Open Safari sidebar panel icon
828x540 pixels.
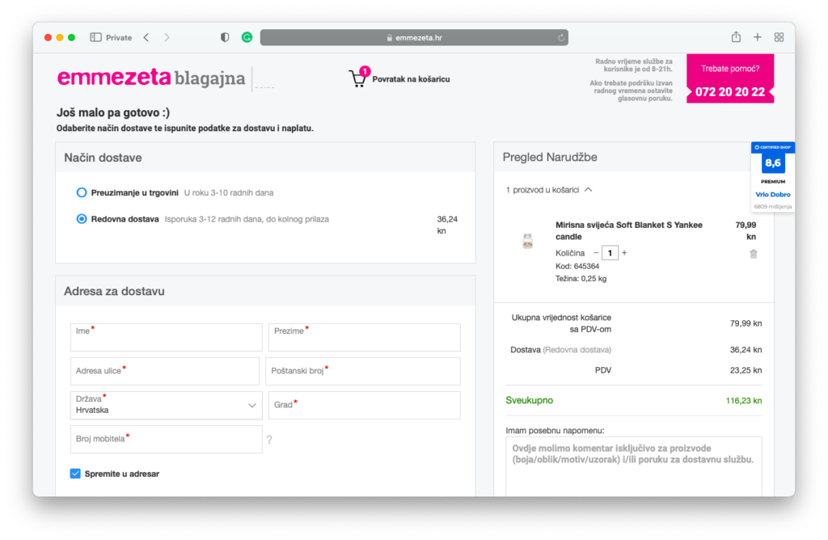tap(95, 37)
